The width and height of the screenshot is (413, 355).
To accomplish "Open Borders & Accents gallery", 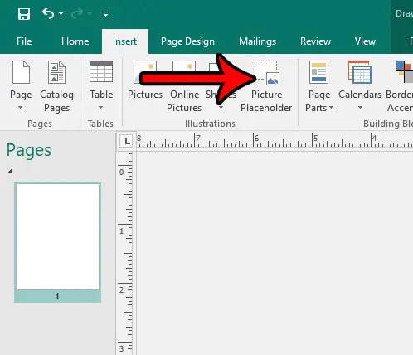I will point(400,86).
